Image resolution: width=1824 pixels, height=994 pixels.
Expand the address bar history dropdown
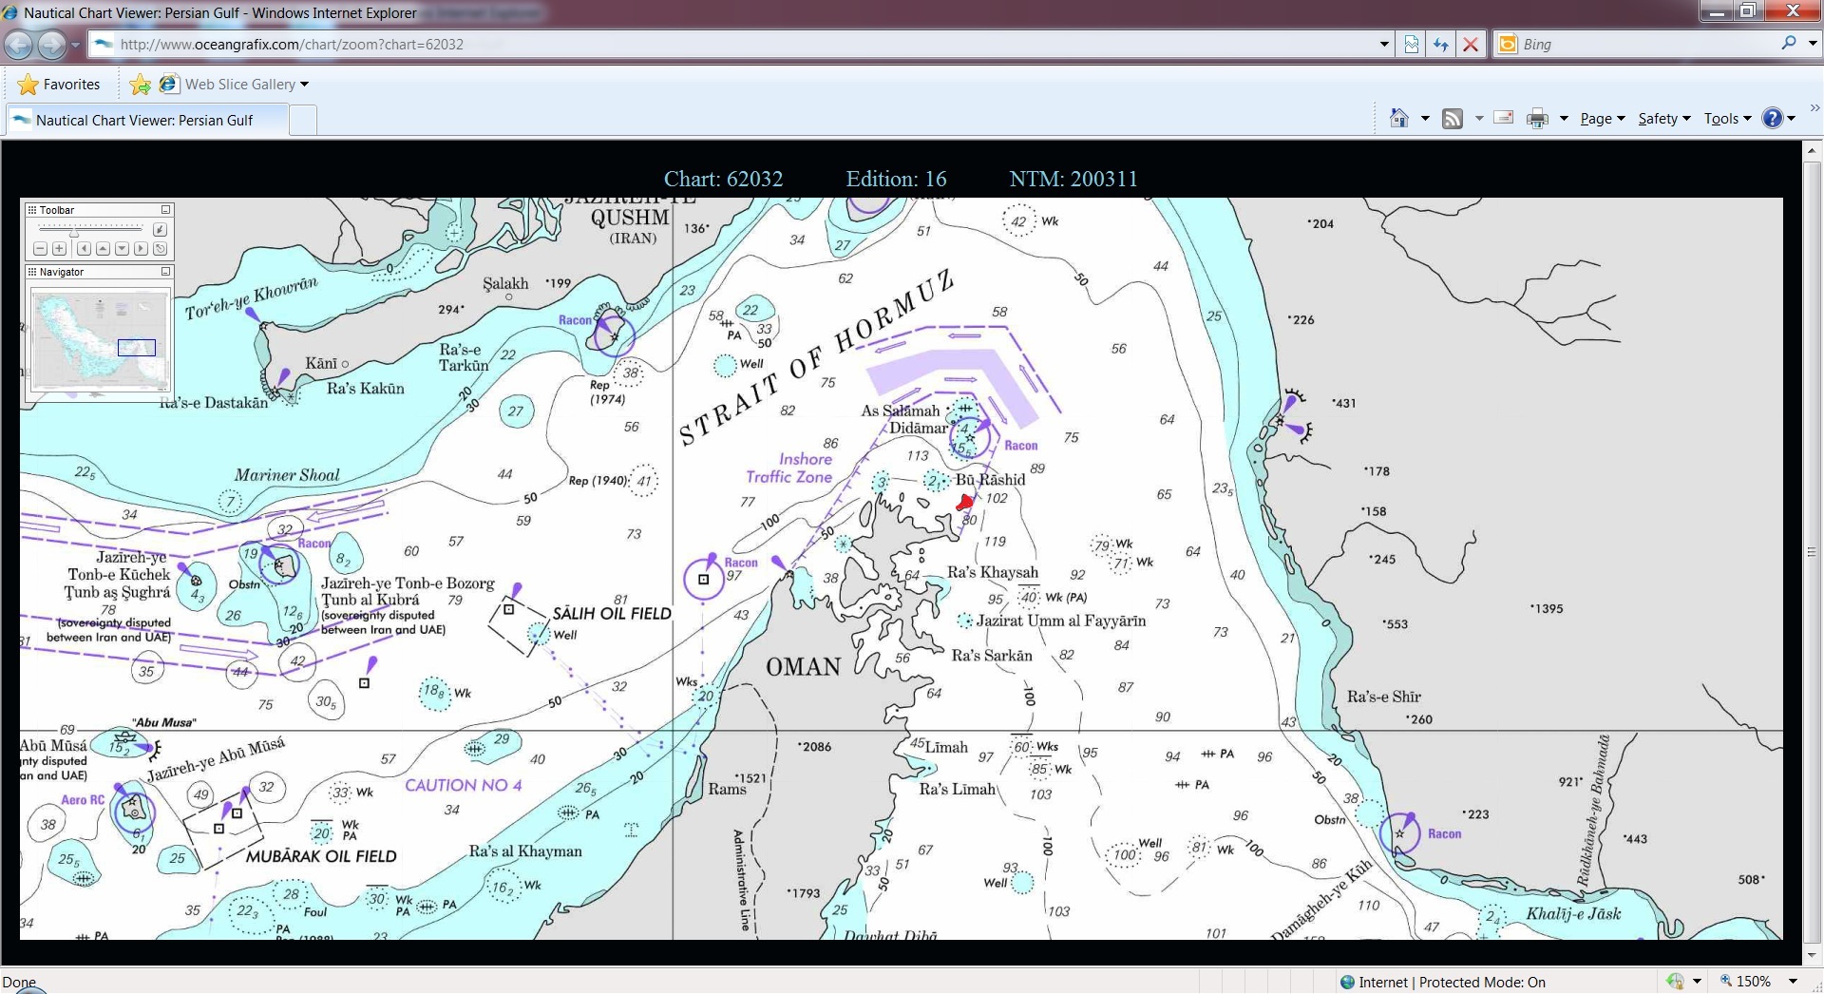(1384, 44)
